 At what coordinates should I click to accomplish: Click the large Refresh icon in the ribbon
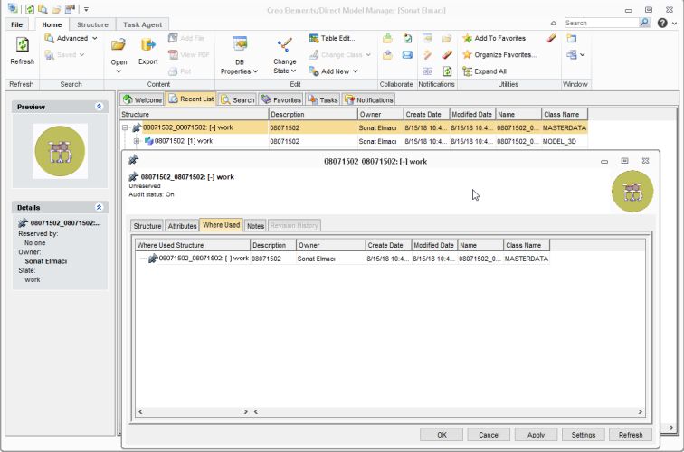(x=23, y=44)
